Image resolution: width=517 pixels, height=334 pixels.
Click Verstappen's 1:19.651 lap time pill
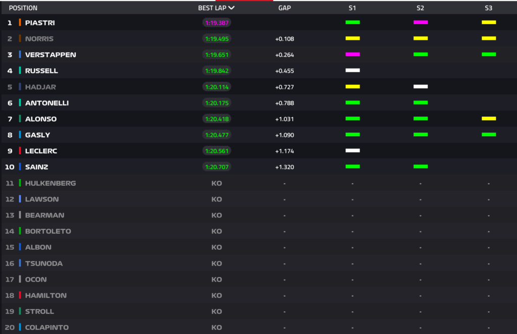217,54
